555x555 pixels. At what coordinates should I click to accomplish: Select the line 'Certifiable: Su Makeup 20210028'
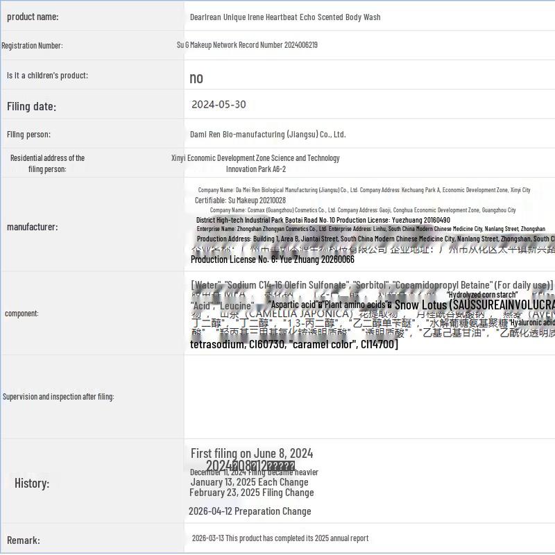tap(240, 200)
